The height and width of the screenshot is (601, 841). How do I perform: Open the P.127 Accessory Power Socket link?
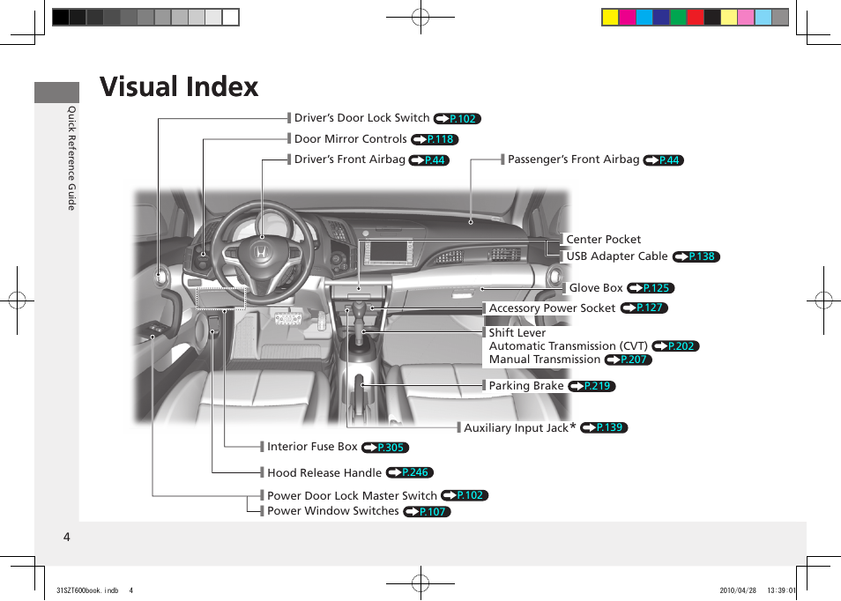pyautogui.click(x=644, y=308)
